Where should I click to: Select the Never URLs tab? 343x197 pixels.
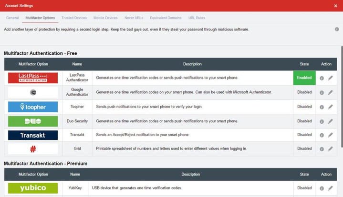(x=134, y=18)
